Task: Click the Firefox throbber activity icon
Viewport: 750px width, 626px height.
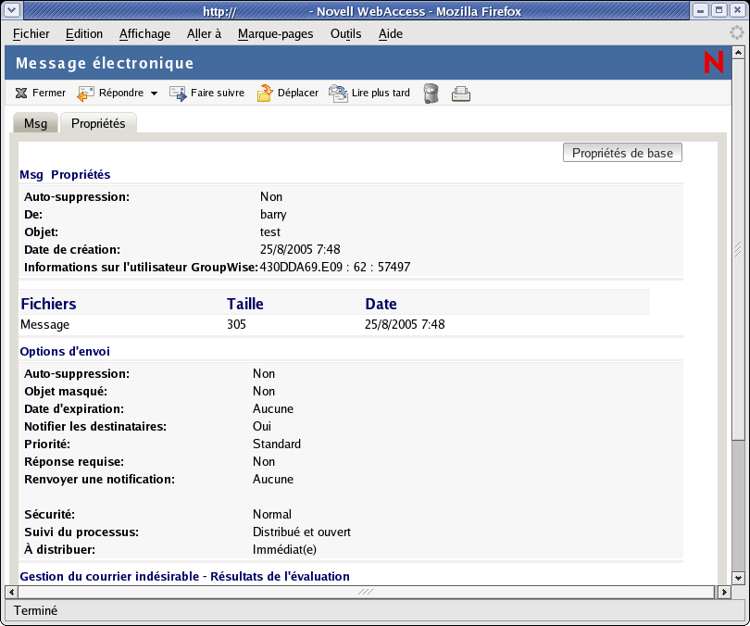Action: pos(737,32)
